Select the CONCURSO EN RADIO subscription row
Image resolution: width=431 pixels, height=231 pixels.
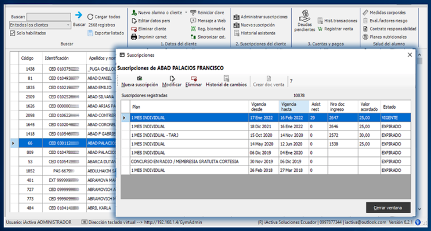tap(266, 161)
